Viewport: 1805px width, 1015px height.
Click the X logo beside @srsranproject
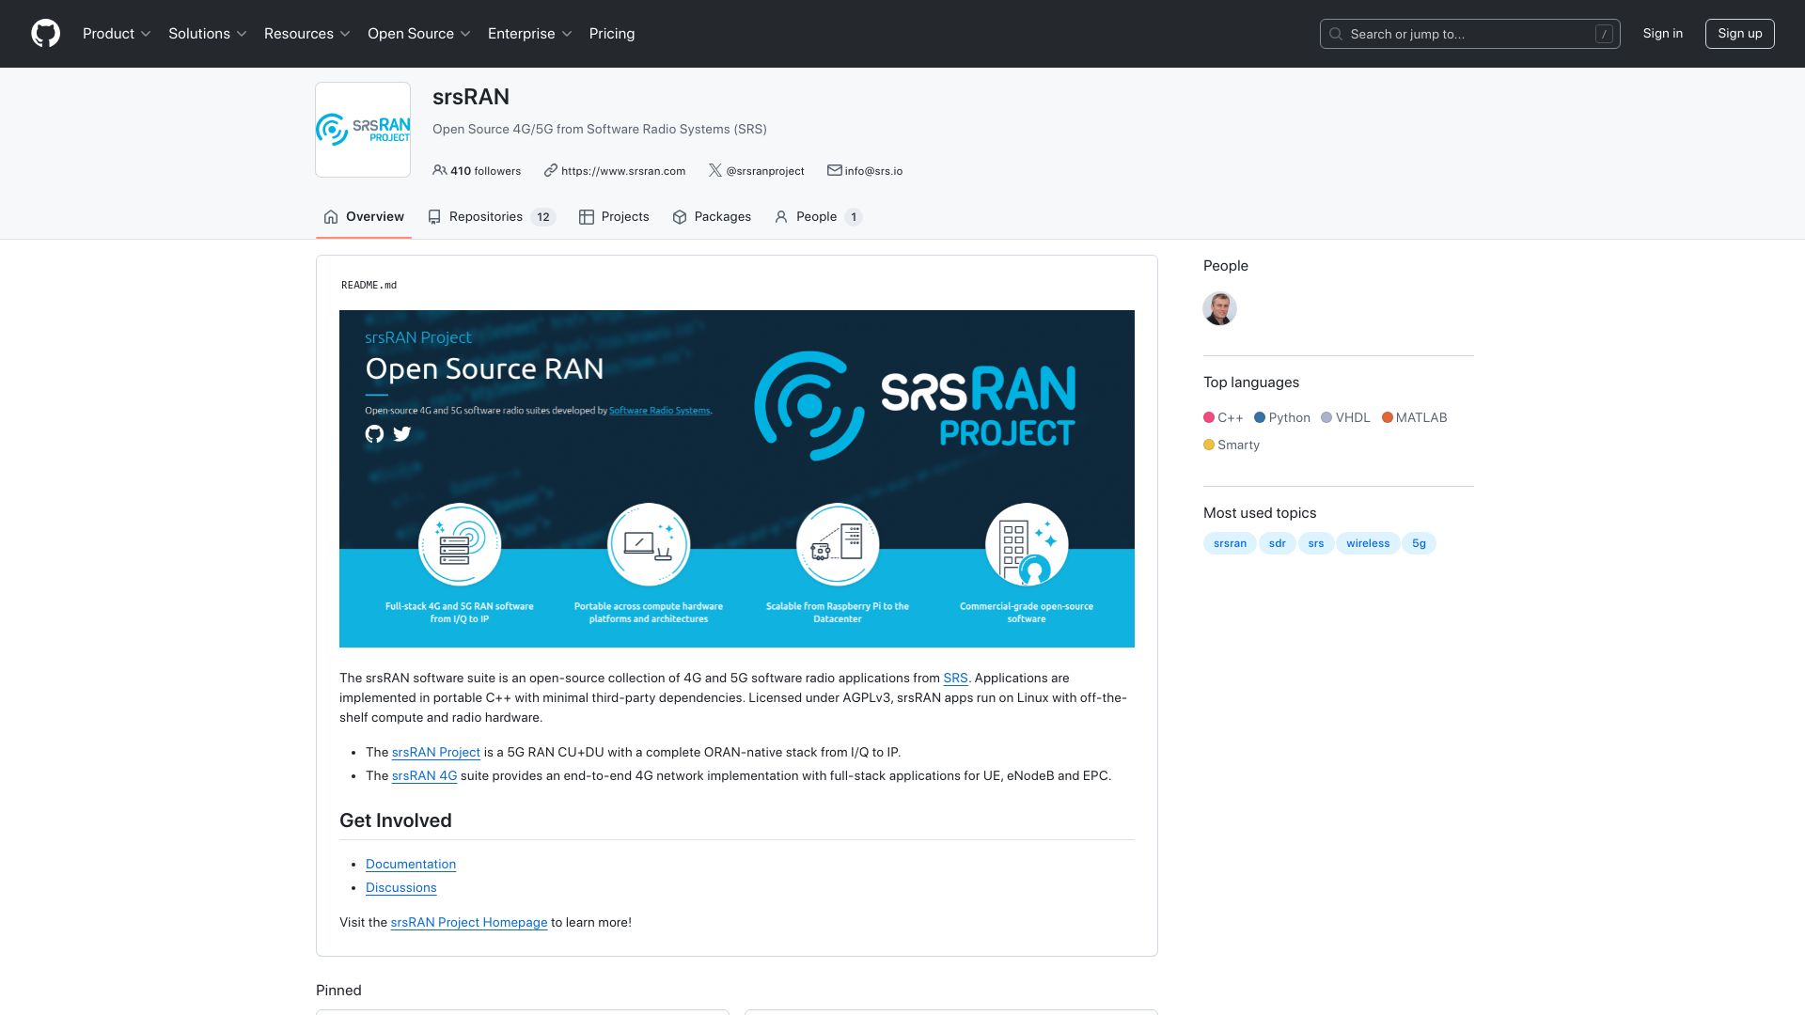[x=715, y=170]
